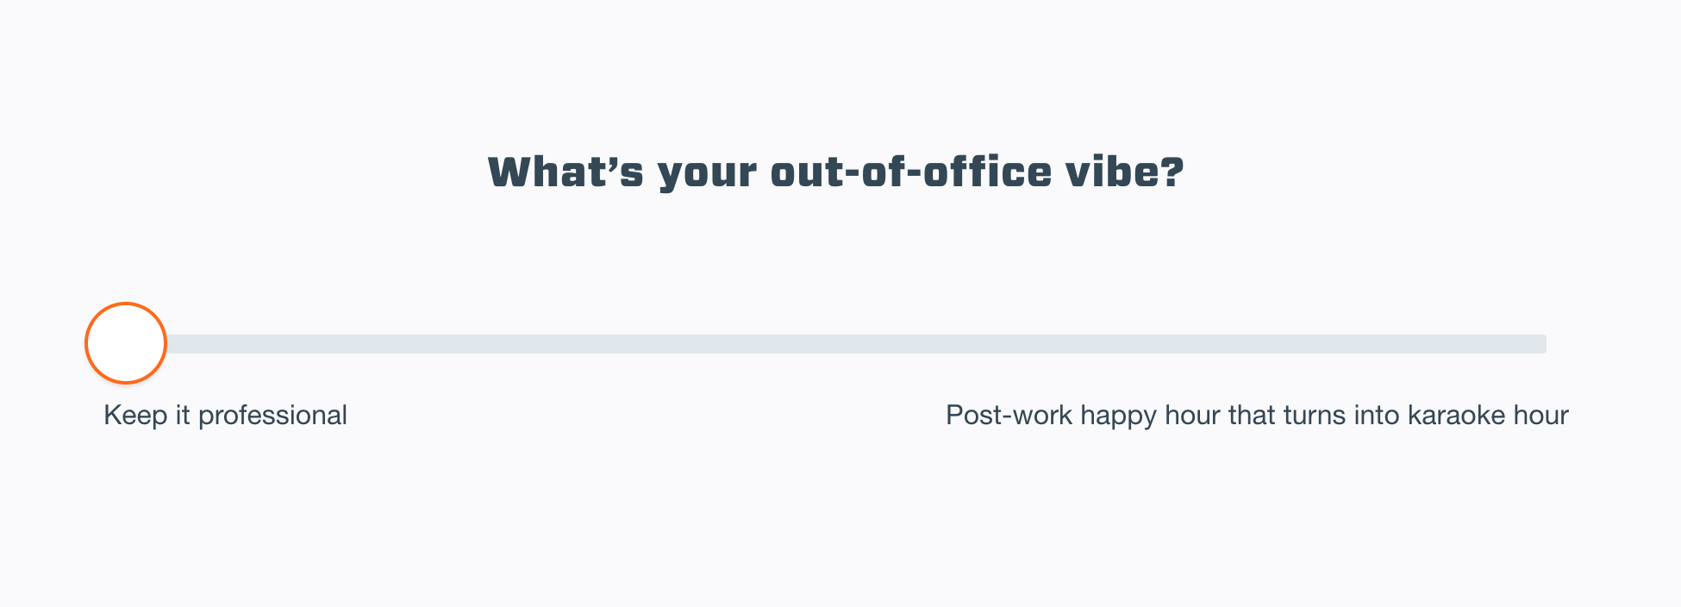This screenshot has width=1681, height=607.
Task: Click the word "Post-work" in the right label
Action: click(1009, 416)
